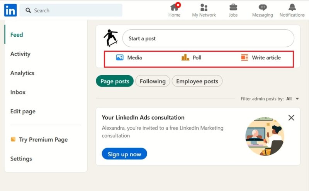The image size is (309, 191).
Task: Choose the Write article label
Action: (266, 57)
